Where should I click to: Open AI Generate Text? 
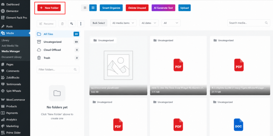point(163,8)
